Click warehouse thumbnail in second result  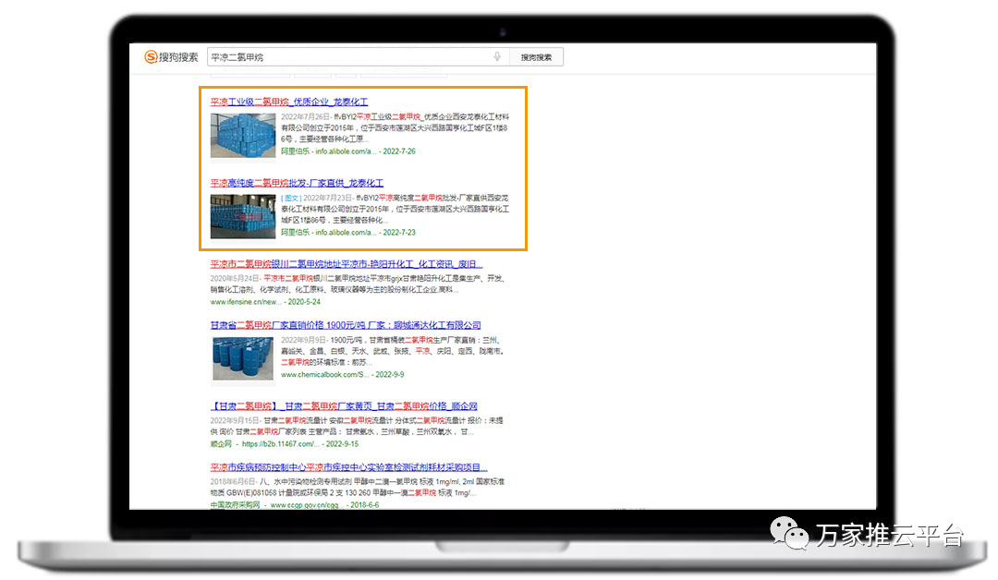coord(242,216)
